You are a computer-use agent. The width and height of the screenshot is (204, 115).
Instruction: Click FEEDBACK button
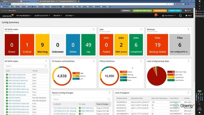(126, 11)
